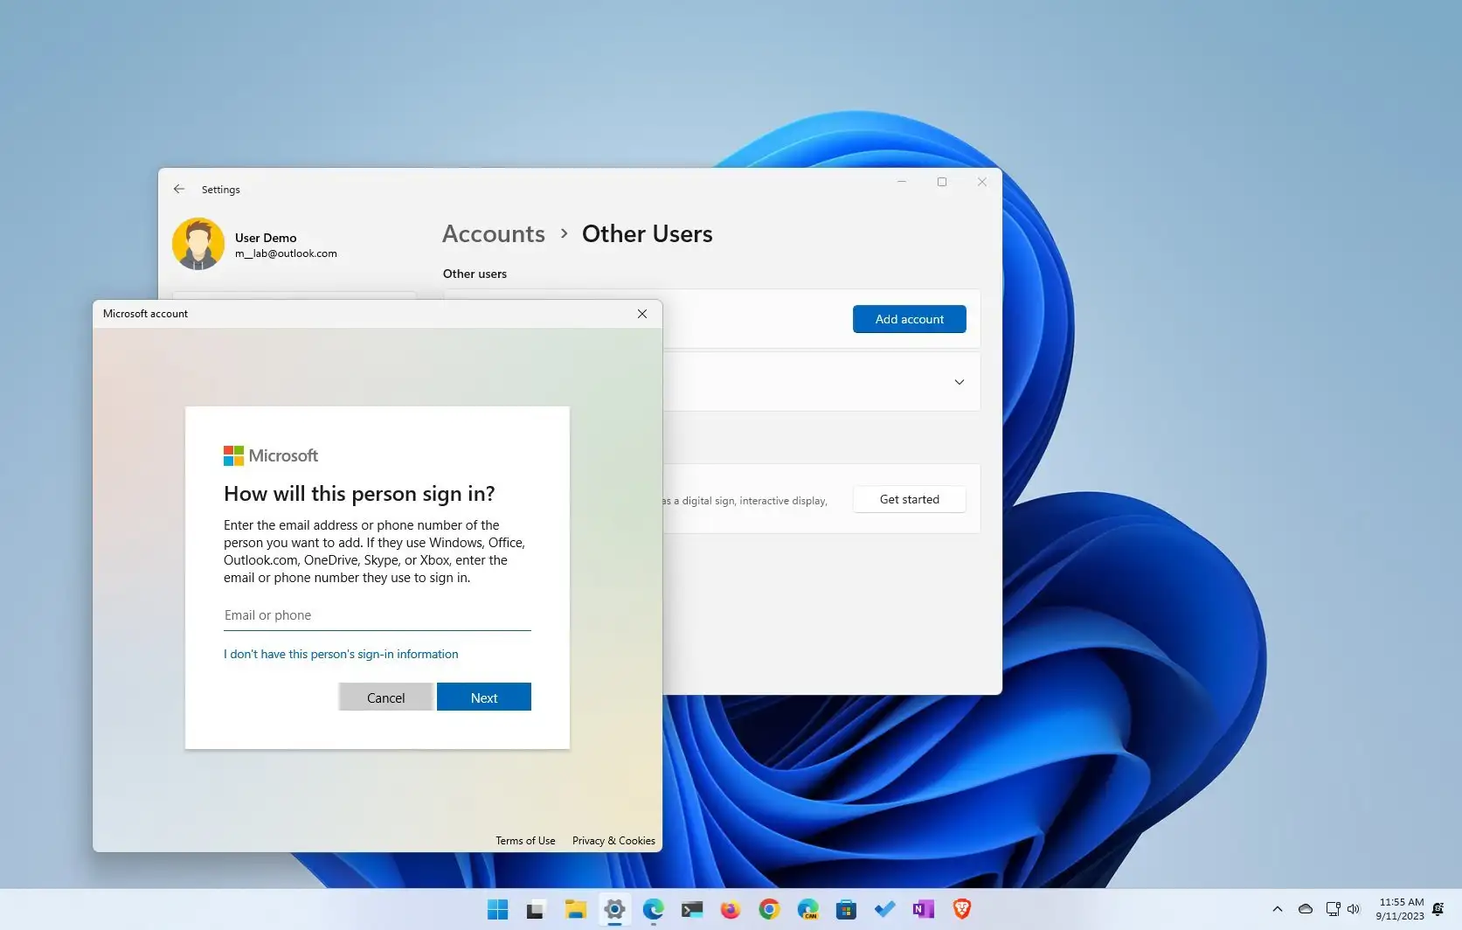Open the Microsoft Store icon

(845, 910)
